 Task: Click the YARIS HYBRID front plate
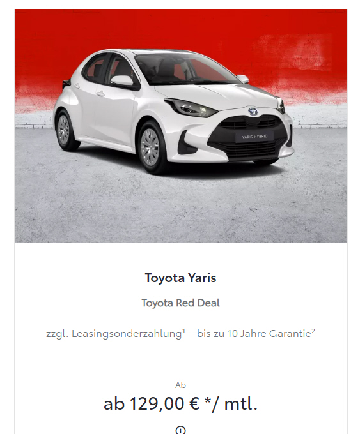pos(254,137)
